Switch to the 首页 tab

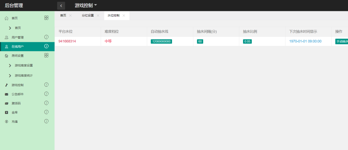[63, 16]
